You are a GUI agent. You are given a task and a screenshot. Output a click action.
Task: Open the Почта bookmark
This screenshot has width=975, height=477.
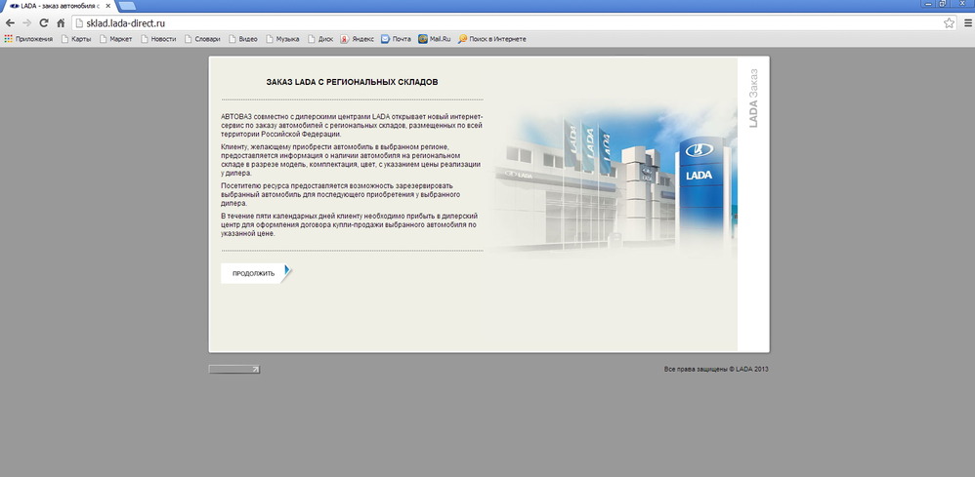396,38
